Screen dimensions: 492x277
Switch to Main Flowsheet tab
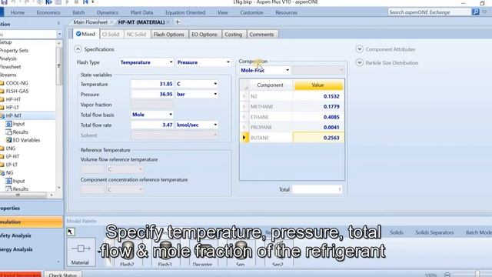(x=90, y=22)
